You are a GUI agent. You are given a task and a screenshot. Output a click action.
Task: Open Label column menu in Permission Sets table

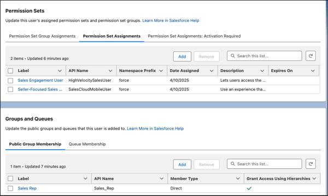(60, 71)
